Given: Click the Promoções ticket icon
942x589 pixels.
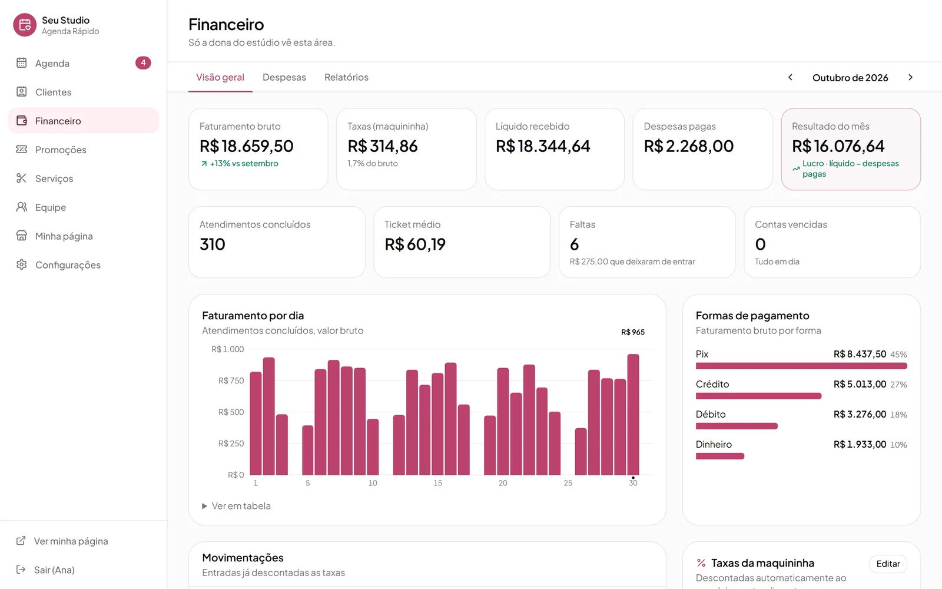Looking at the screenshot, I should (22, 149).
